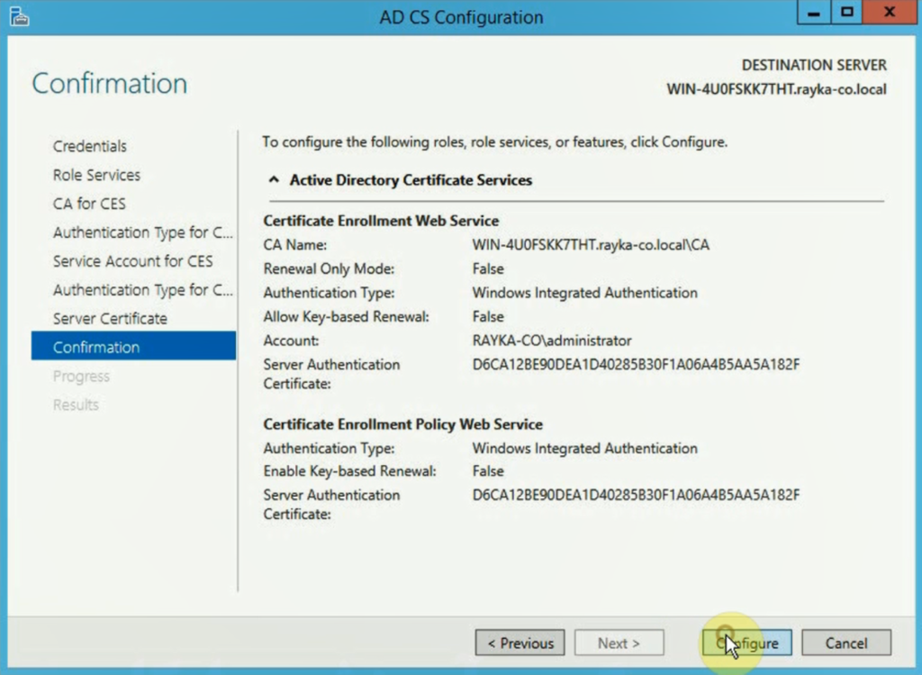Collapse the Active Directory Certificate Services section
Screen dimensions: 922x675
pyautogui.click(x=274, y=180)
